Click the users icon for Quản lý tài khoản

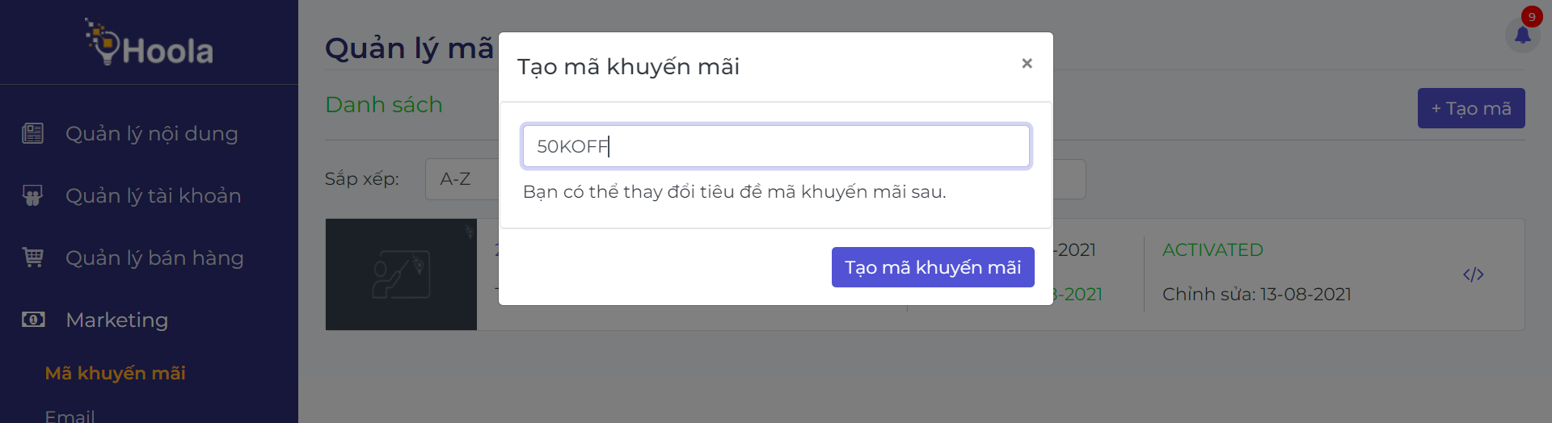point(33,195)
